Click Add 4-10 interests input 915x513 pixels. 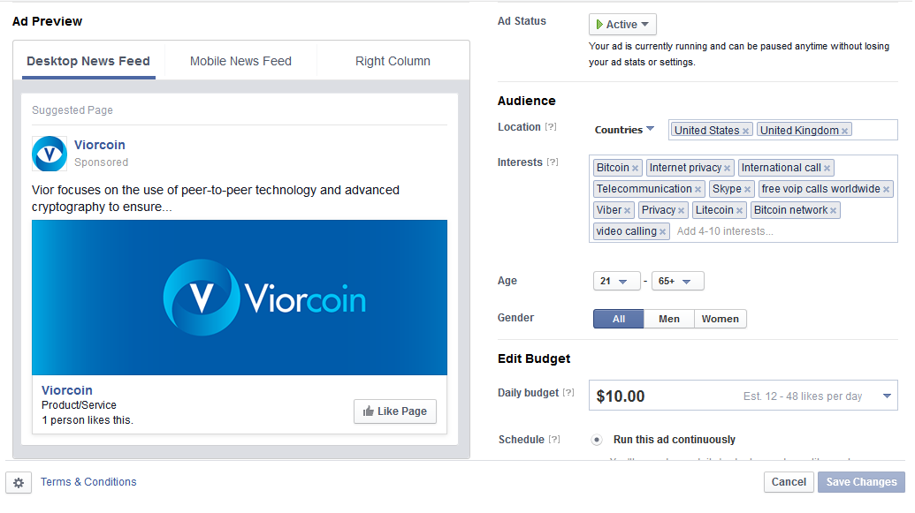point(725,231)
